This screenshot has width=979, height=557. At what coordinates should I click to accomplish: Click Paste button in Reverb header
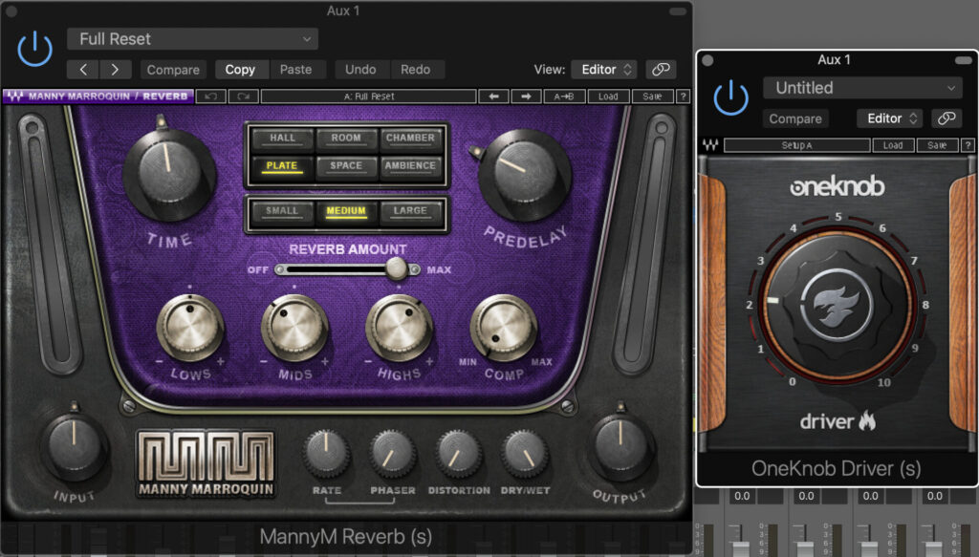click(296, 69)
